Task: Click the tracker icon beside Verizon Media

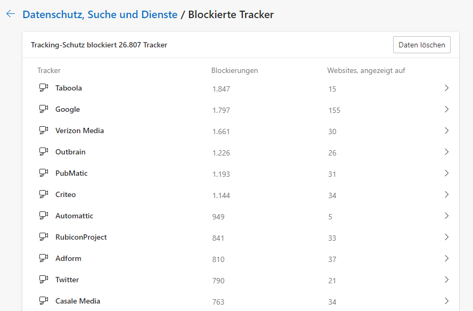Action: pos(44,130)
